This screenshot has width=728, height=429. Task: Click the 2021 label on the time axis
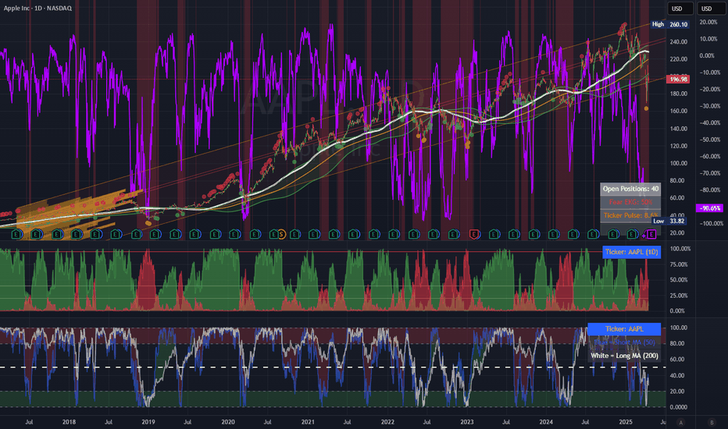[308, 422]
